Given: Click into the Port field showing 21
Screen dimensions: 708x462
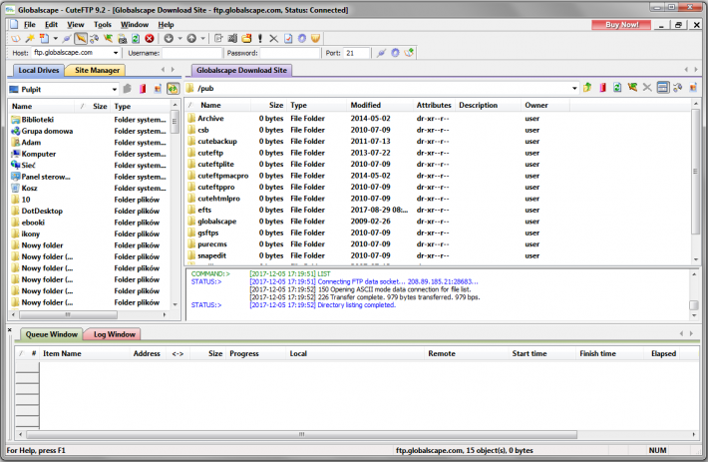Looking at the screenshot, I should point(356,53).
